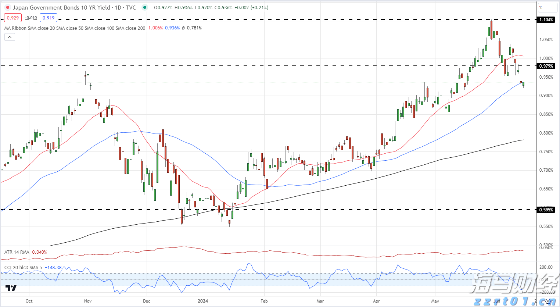Click the L0.920% low value in the header
The image size is (560, 307).
(x=203, y=8)
